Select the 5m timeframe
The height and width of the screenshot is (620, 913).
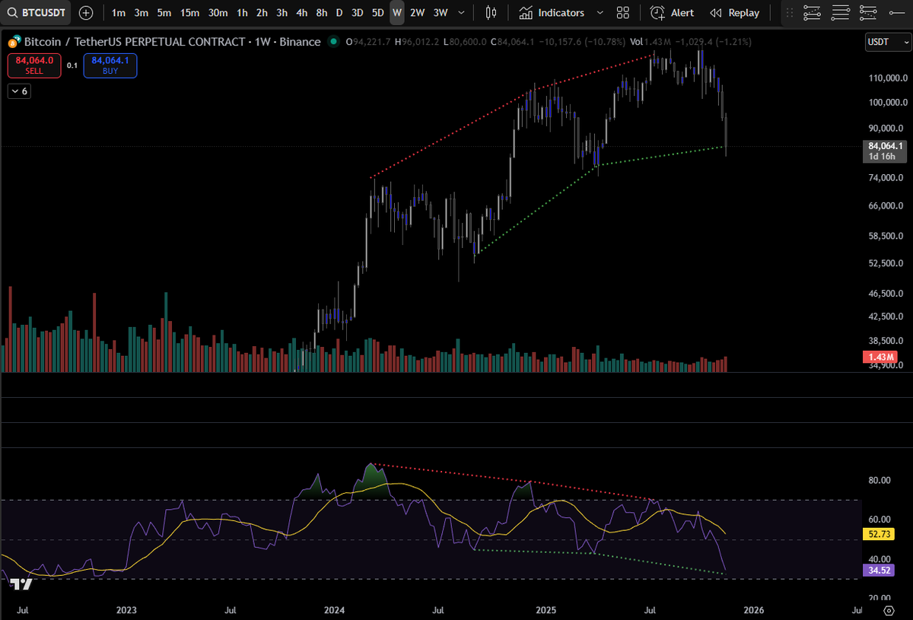point(164,12)
